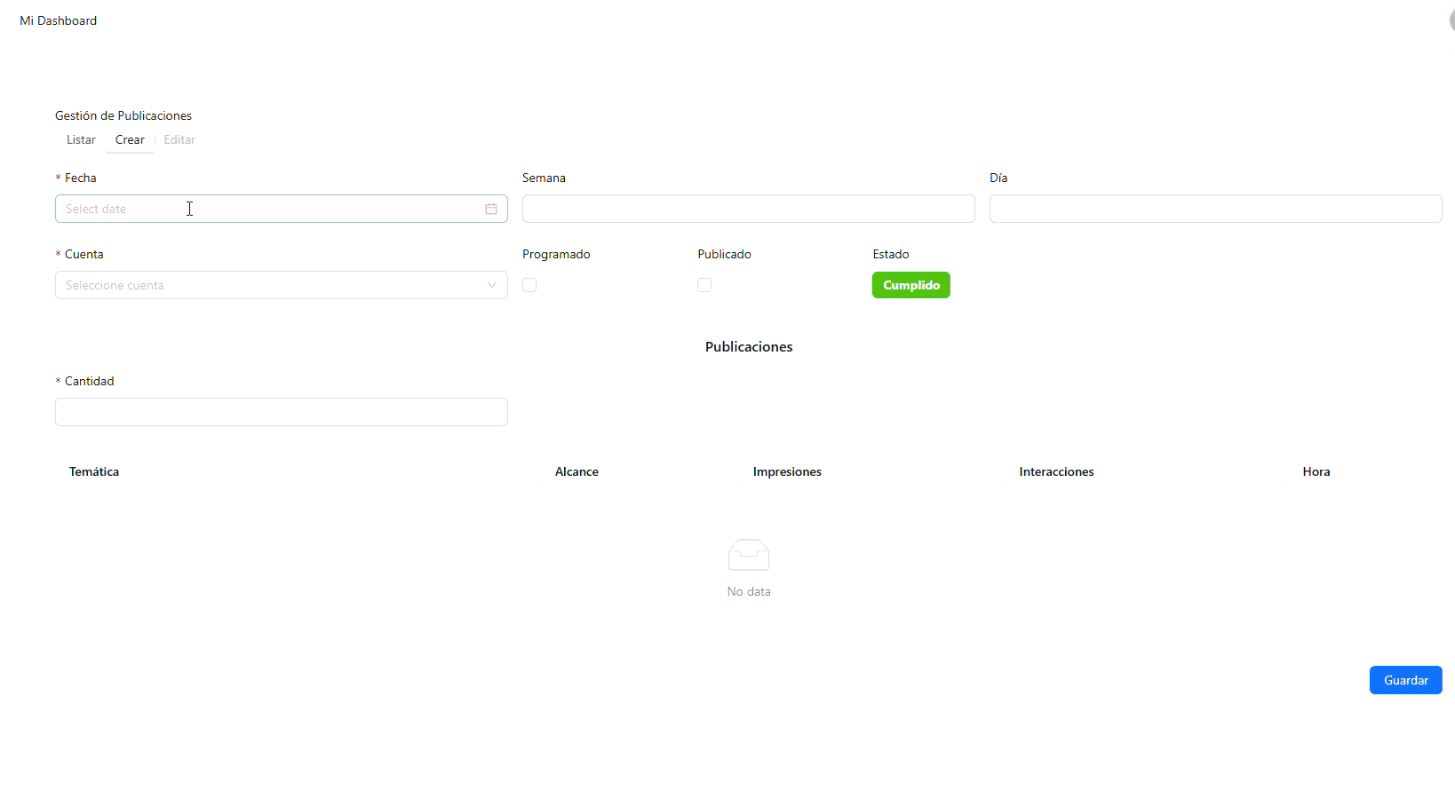Expand the Cuenta dropdown arrow
Screen dimensions: 1455x799
(x=492, y=285)
